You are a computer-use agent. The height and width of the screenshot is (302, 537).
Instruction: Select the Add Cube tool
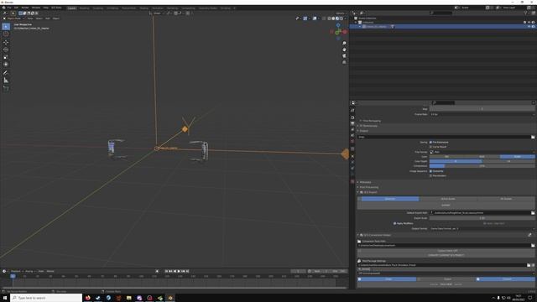6,89
